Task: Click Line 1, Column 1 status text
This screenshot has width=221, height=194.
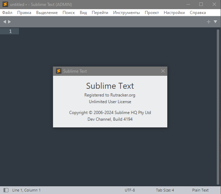Action: click(26, 190)
